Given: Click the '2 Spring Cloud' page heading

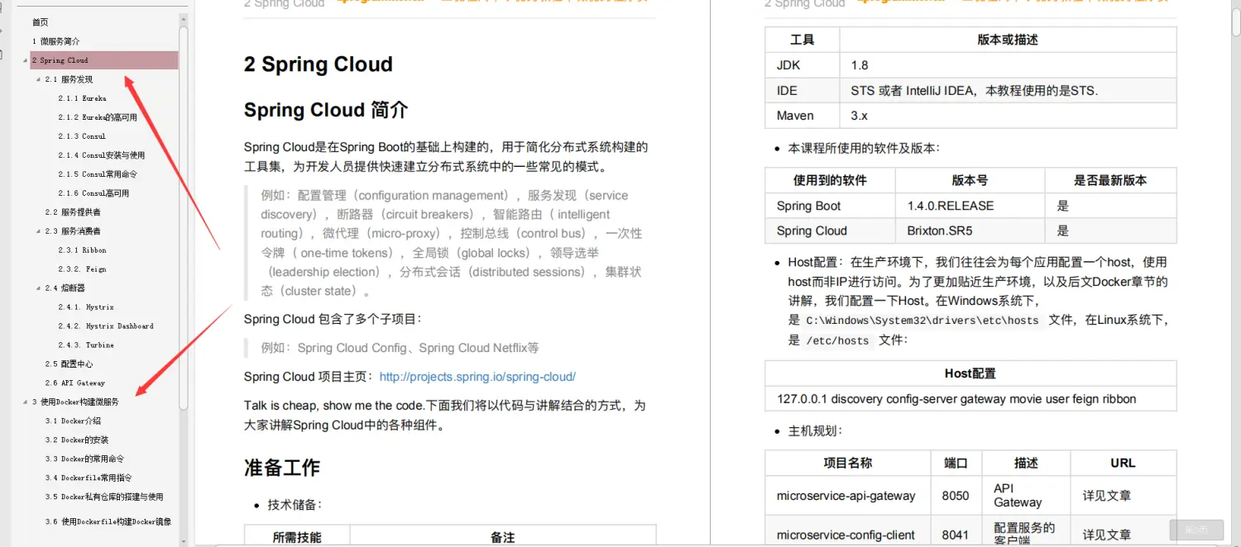Looking at the screenshot, I should (x=319, y=64).
